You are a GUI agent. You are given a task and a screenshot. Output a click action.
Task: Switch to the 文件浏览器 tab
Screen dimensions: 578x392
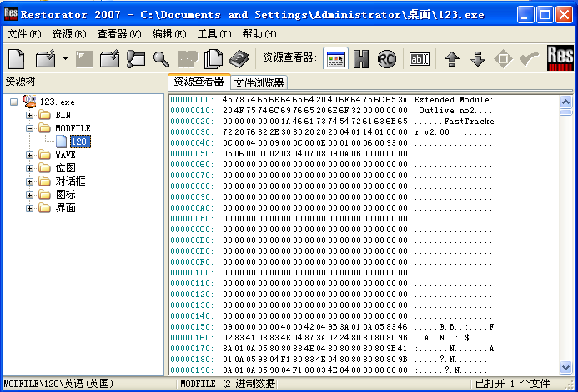pyautogui.click(x=259, y=82)
